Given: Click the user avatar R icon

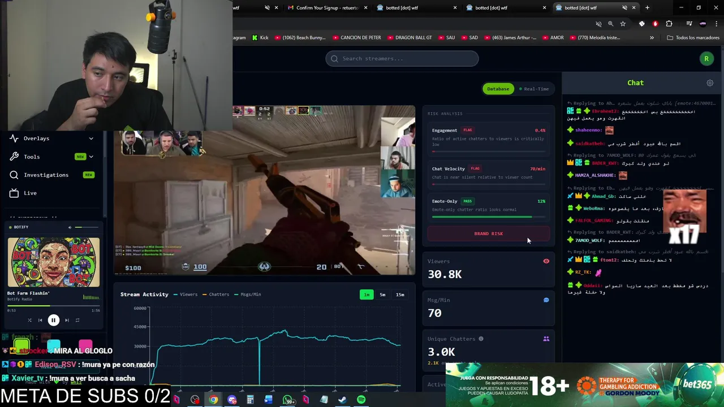Looking at the screenshot, I should click(706, 58).
